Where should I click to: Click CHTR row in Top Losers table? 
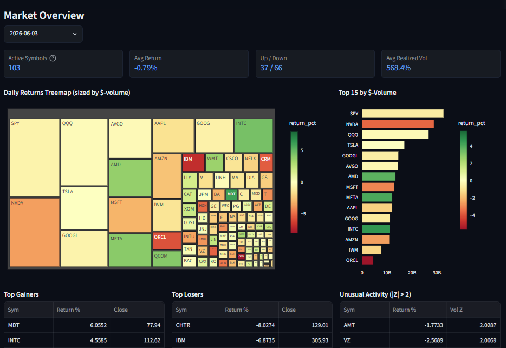pyautogui.click(x=252, y=325)
